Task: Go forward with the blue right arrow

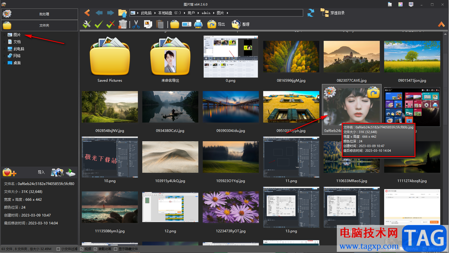Action: coord(110,13)
